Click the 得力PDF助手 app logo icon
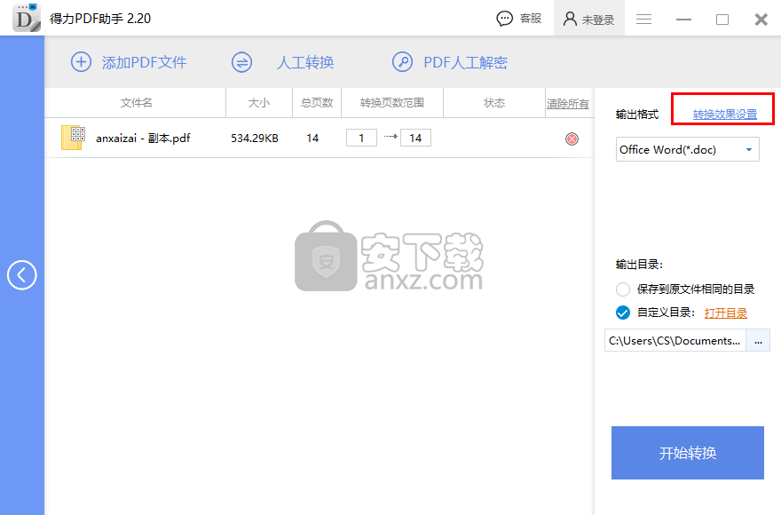781x515 pixels. coord(27,18)
